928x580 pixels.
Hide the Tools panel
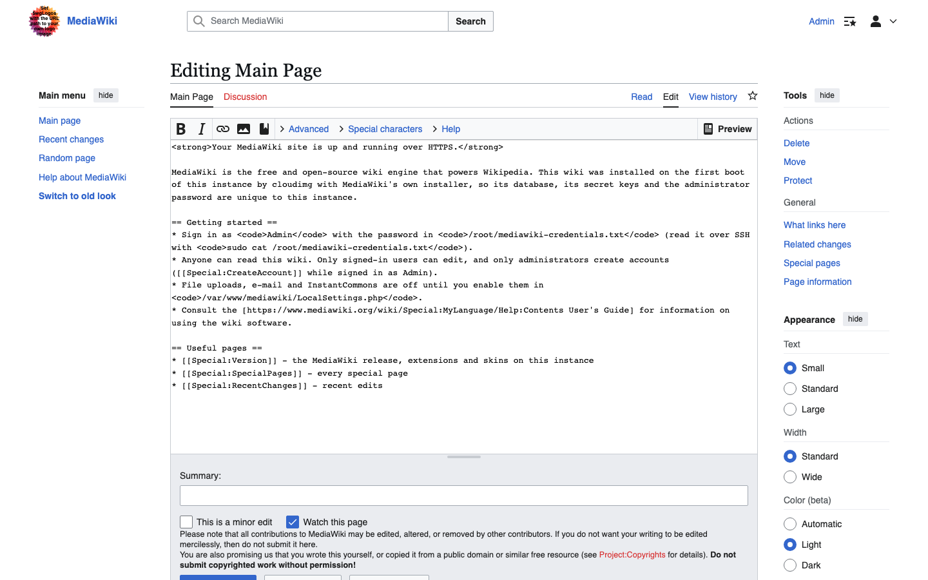coord(827,95)
